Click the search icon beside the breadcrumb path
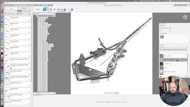 click(29, 14)
